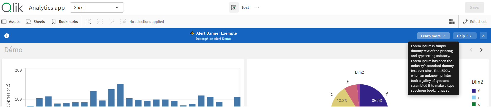The width and height of the screenshot is (491, 107).
Task: Click the Qlik logo
Action: [x=12, y=7]
